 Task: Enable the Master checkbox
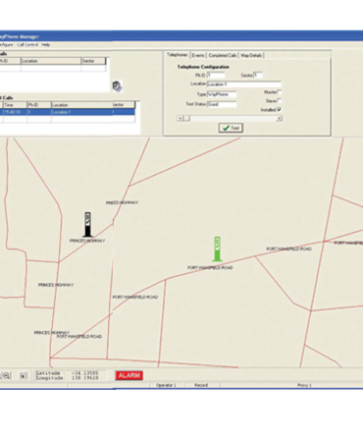(x=280, y=92)
